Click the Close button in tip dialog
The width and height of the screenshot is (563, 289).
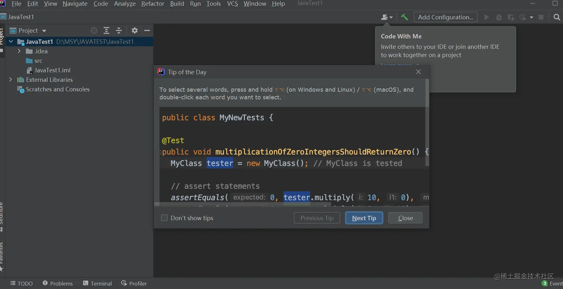click(x=405, y=218)
